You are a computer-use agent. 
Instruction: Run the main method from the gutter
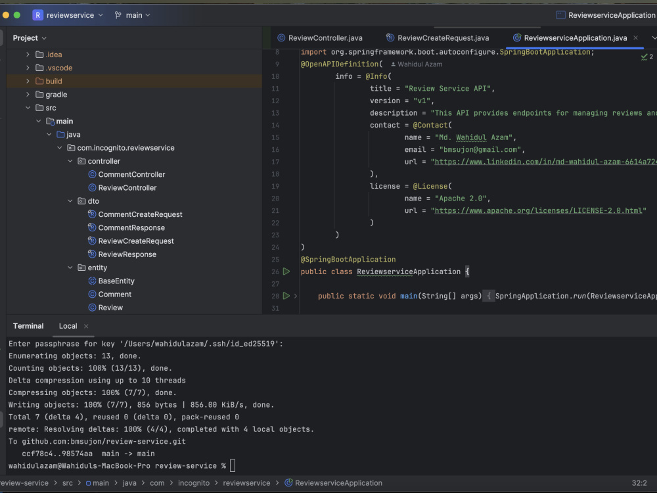point(286,296)
